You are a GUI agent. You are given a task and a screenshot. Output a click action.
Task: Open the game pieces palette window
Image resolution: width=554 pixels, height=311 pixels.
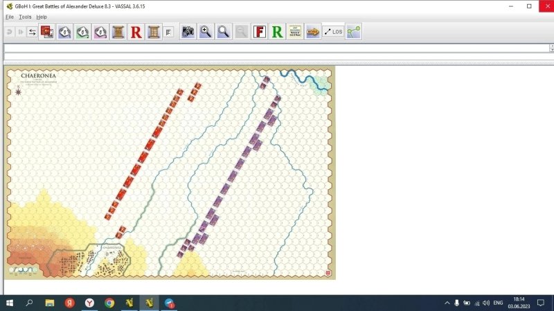click(47, 32)
